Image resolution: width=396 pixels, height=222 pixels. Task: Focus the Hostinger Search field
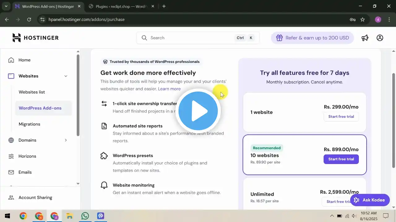coord(198,38)
